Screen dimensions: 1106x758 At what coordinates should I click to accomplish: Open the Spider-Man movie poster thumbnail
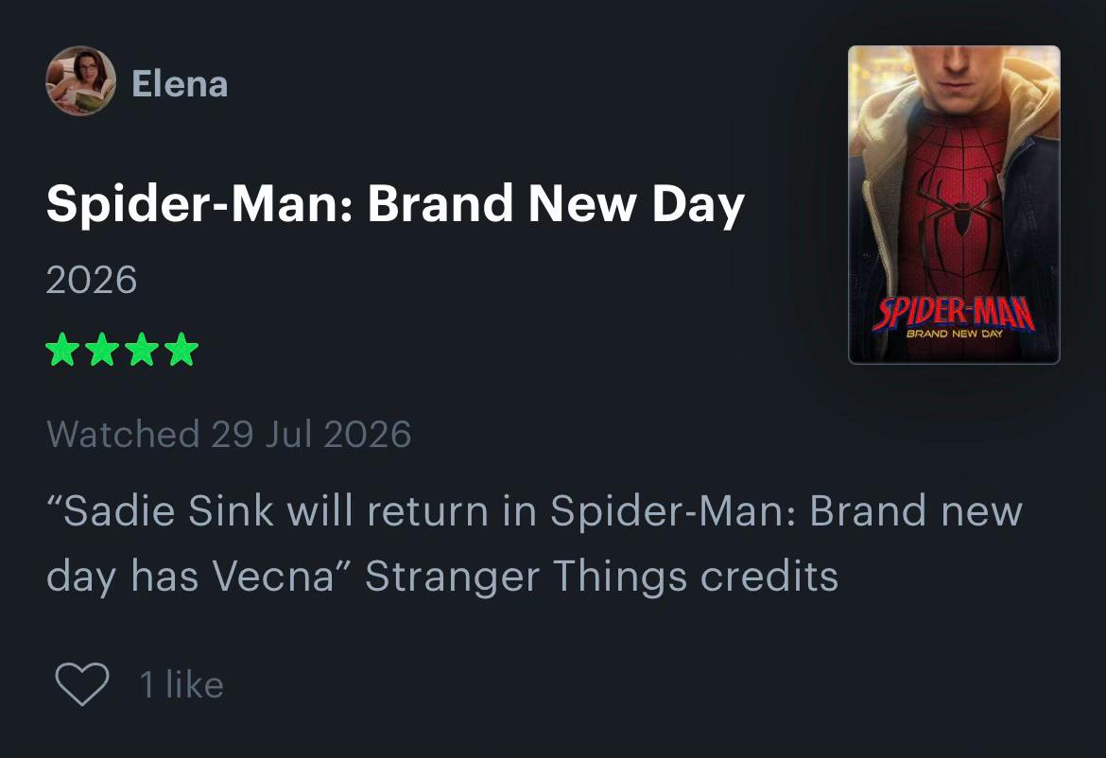point(954,204)
